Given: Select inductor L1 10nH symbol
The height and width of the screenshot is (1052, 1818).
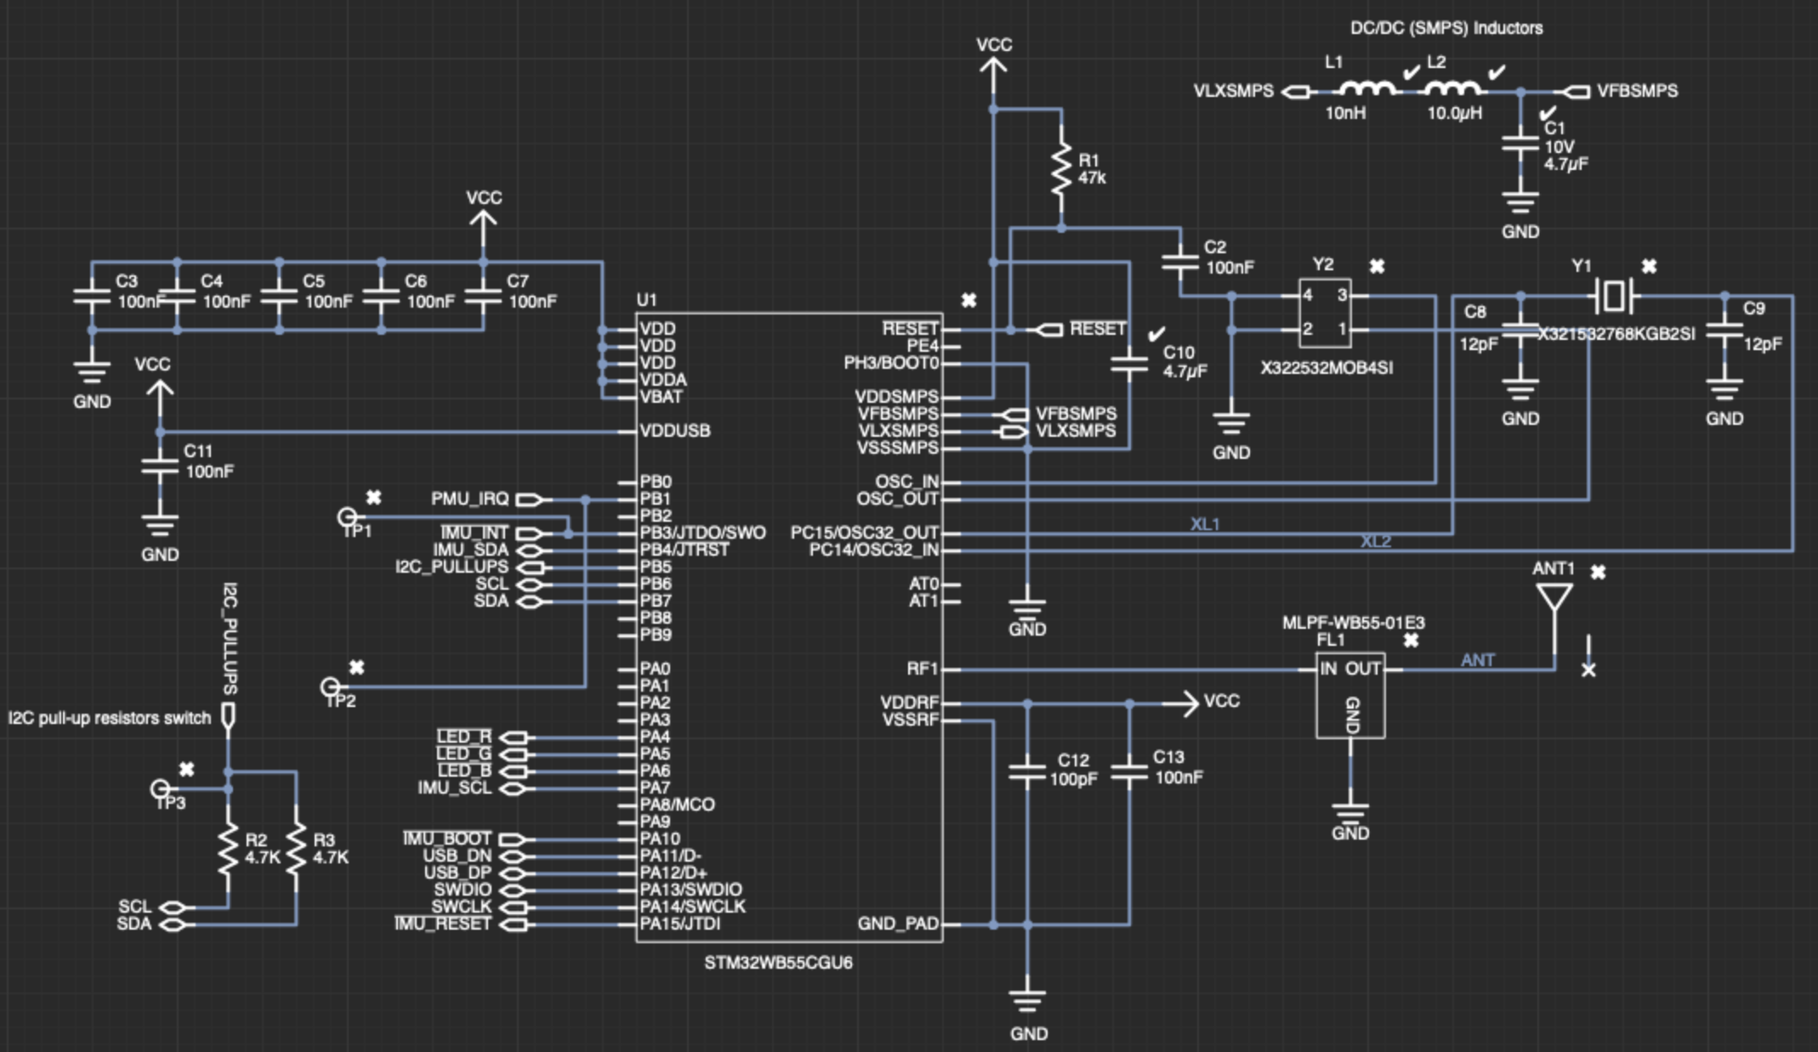Looking at the screenshot, I should coord(1366,88).
